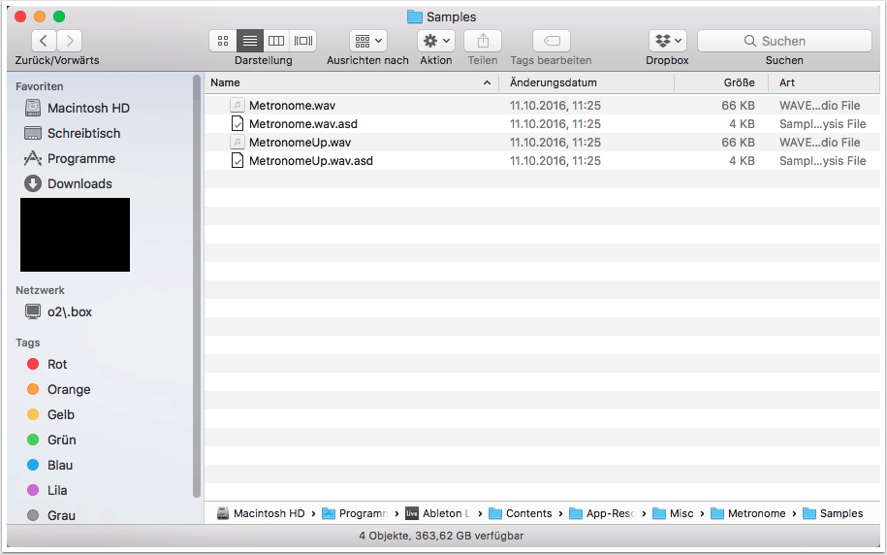The image size is (887, 555).
Task: Click the Forward navigation arrow
Action: pyautogui.click(x=70, y=41)
